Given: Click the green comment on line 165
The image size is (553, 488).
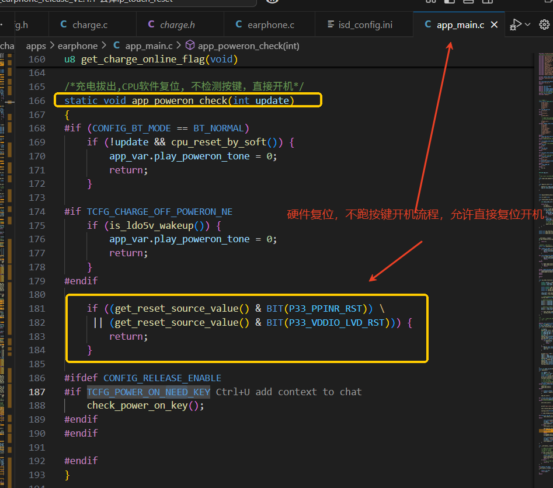Looking at the screenshot, I should pos(184,86).
